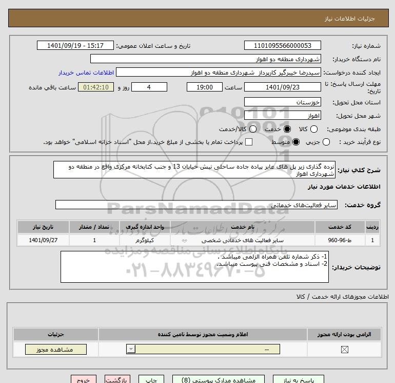Screen dimensions: 395x383
Task: Click the remaining days field showing 4
Action: pos(149,87)
